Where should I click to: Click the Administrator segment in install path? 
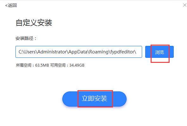tap(52, 52)
